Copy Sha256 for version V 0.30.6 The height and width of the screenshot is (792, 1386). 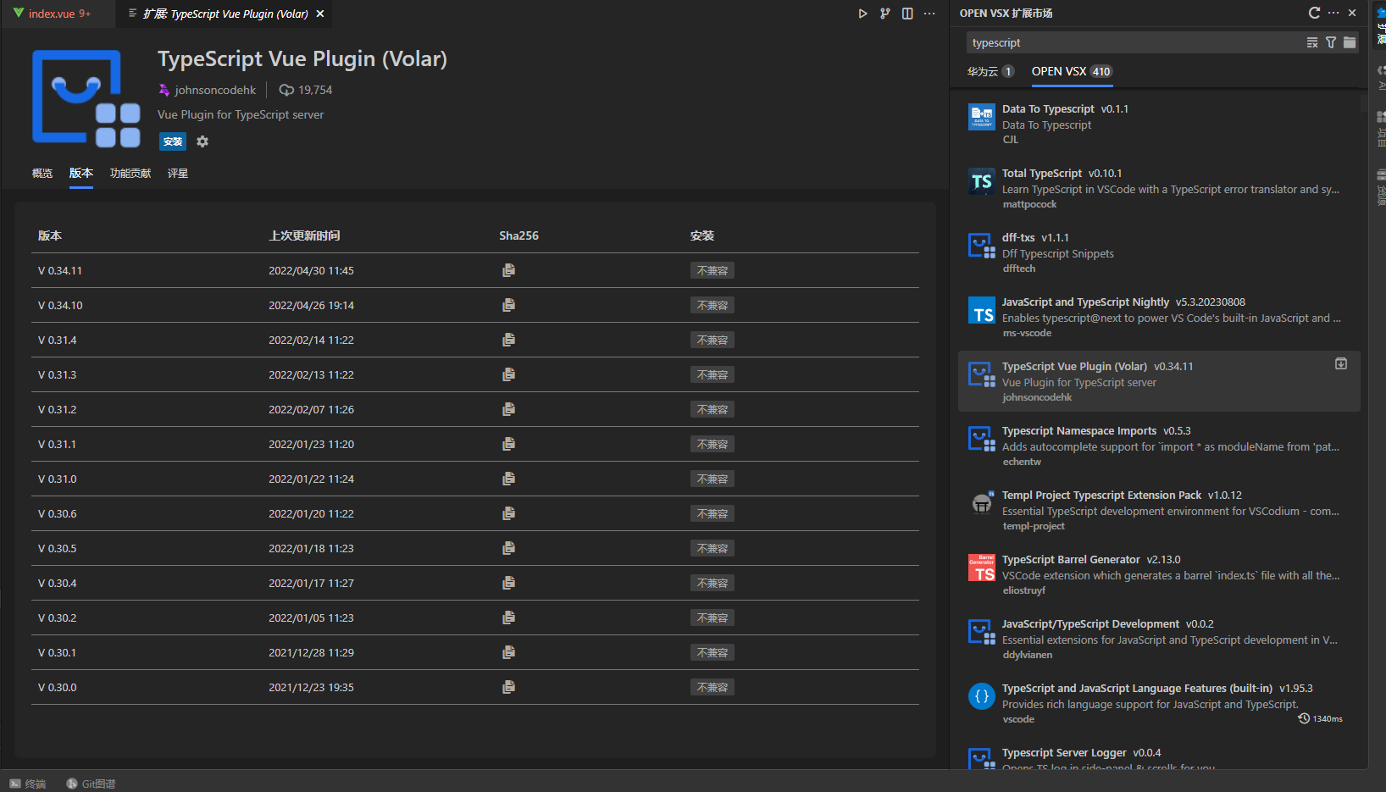(508, 513)
